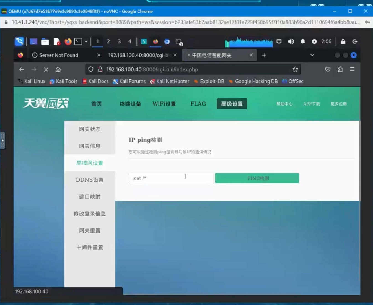This screenshot has width=373, height=305.
Task: Open the file manager panel icon
Action: click(x=45, y=41)
